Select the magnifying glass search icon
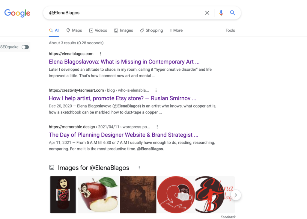This screenshot has width=307, height=219. point(232,13)
